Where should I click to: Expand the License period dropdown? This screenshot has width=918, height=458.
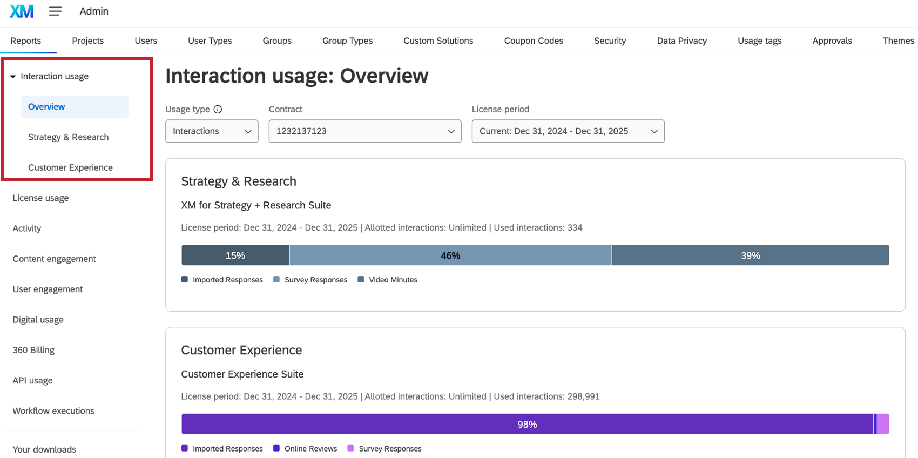(x=568, y=131)
